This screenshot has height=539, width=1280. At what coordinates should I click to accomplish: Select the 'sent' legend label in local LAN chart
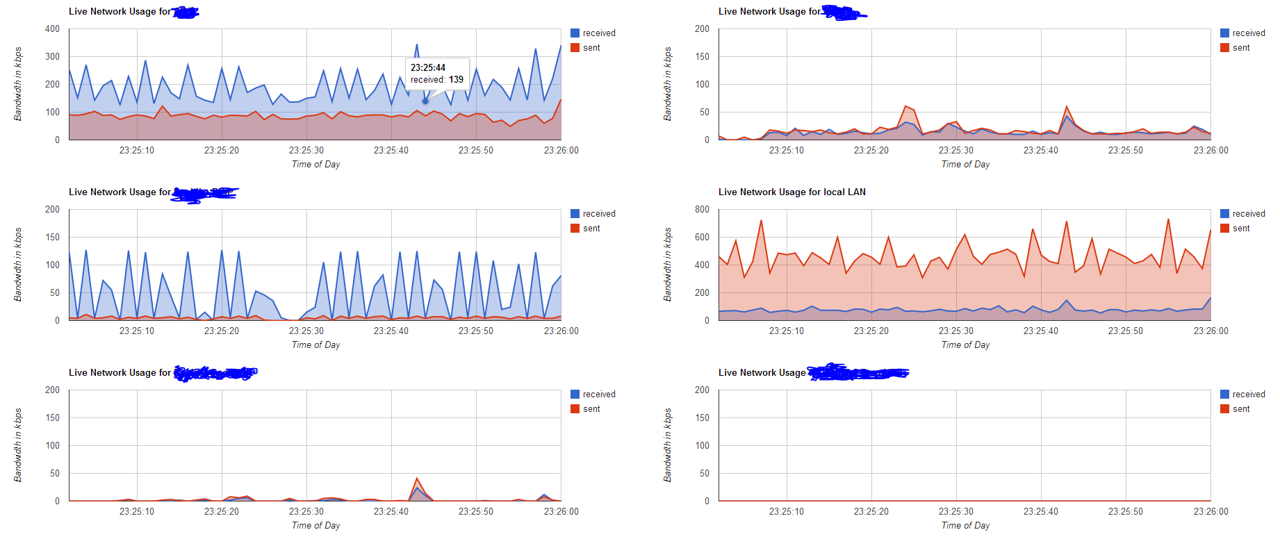tap(1241, 229)
